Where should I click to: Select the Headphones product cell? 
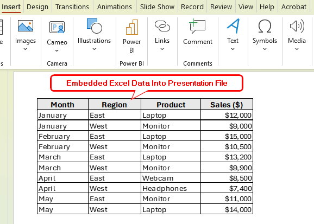(171, 188)
